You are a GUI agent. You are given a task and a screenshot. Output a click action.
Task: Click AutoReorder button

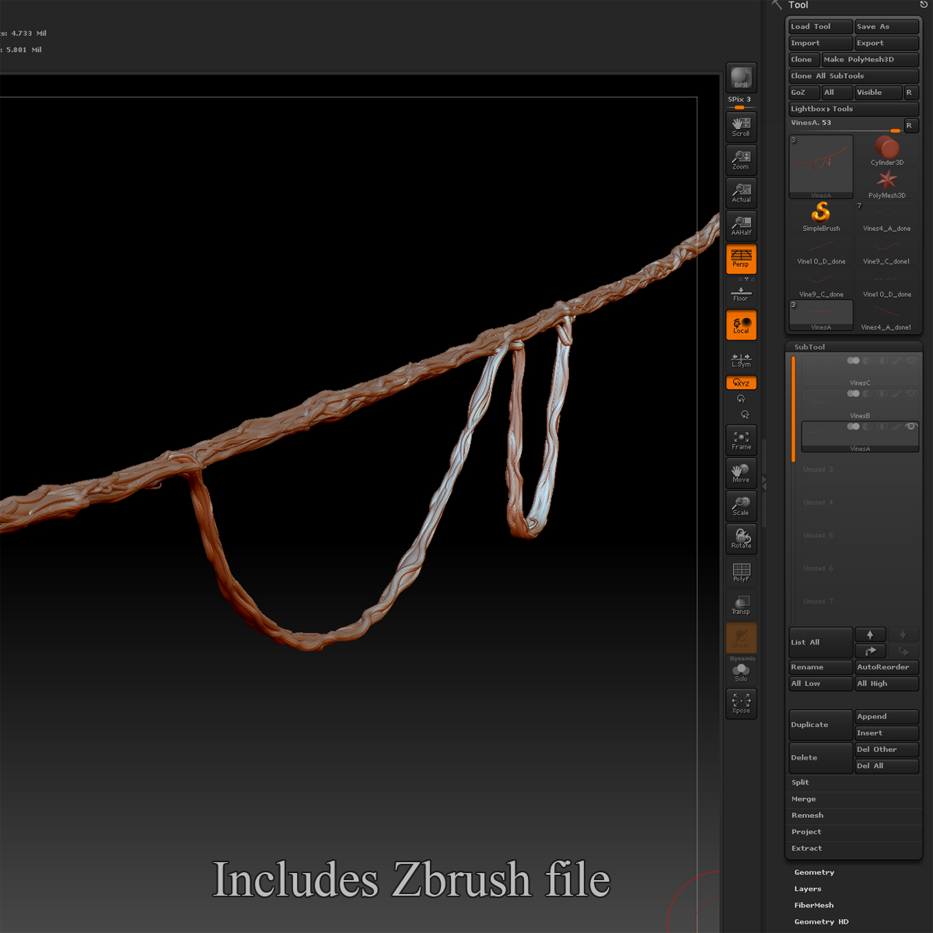pos(886,667)
